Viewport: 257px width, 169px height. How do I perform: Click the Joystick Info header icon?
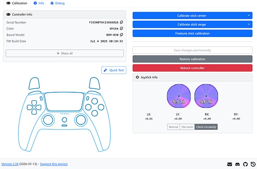tap(137, 77)
